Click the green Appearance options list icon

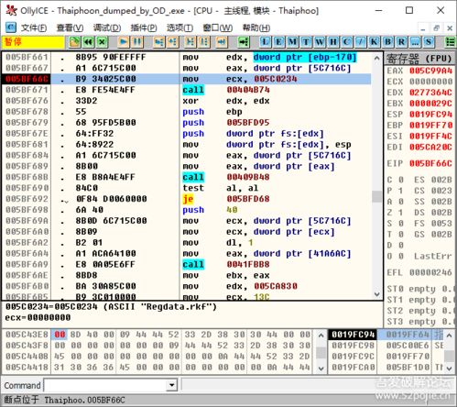click(x=451, y=42)
